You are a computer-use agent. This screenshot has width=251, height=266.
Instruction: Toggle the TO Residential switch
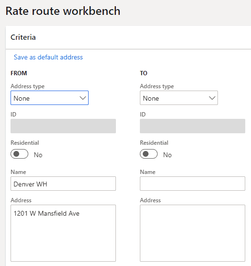148,154
